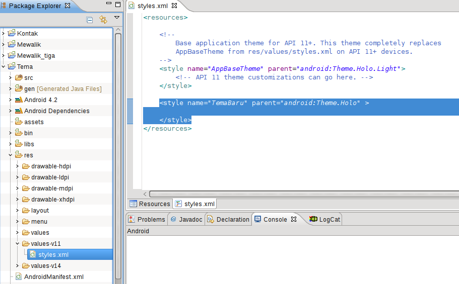Expand the Mewalik_tiga project

point(3,55)
